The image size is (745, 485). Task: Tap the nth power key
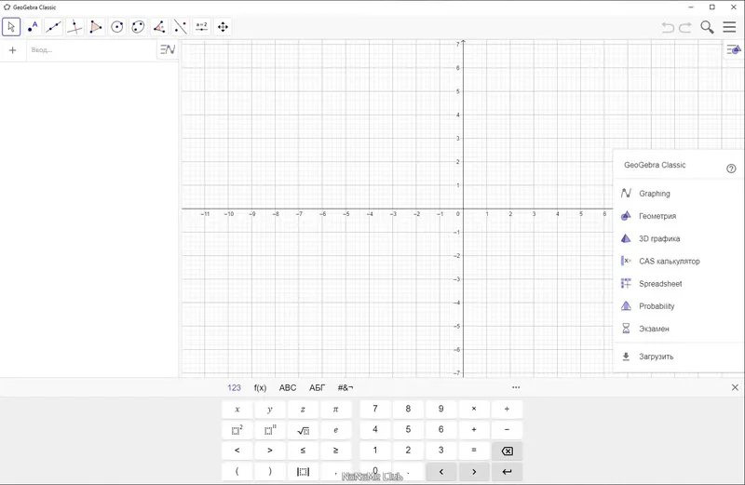270,430
